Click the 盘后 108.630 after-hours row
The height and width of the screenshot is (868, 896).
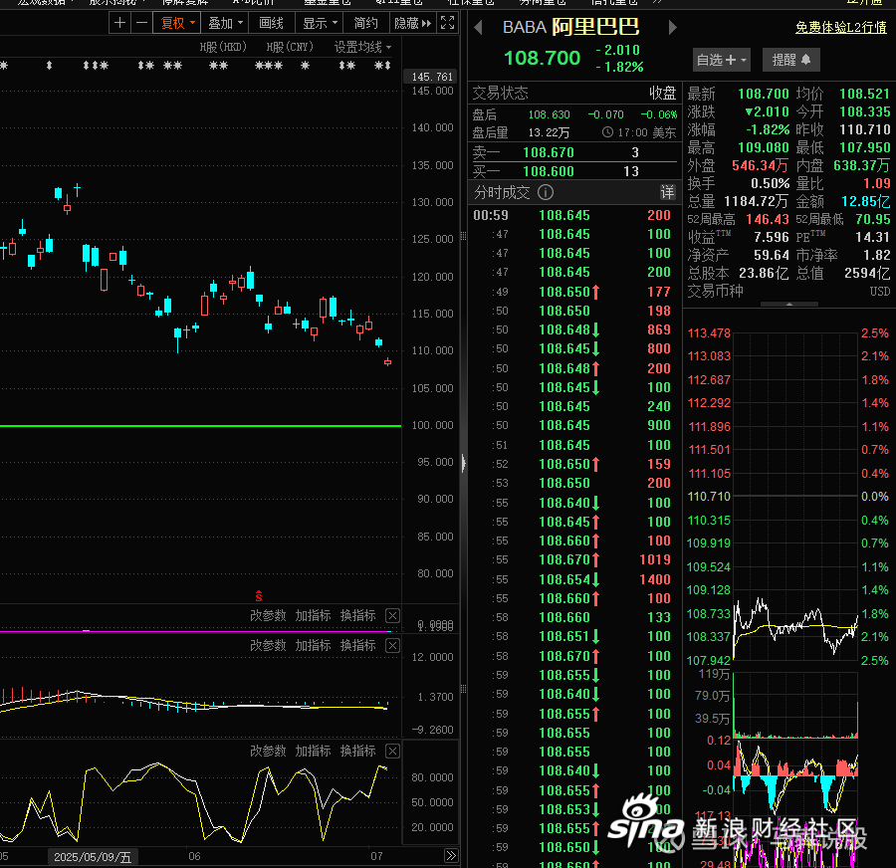tap(574, 114)
